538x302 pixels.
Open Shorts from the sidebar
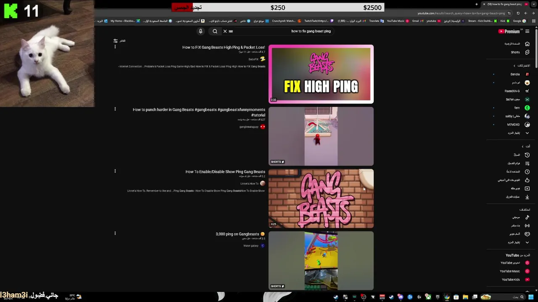(520, 52)
